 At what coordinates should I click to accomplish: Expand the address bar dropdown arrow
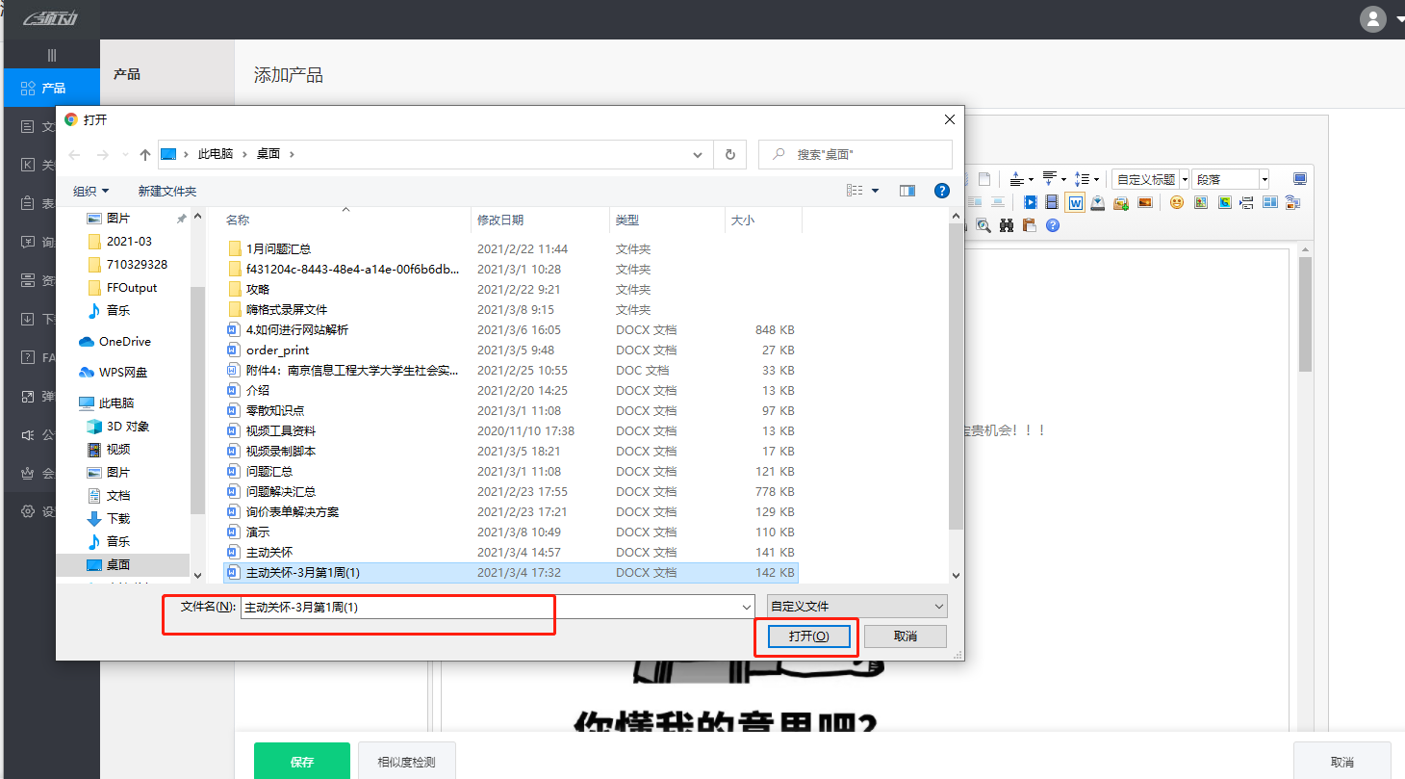697,154
